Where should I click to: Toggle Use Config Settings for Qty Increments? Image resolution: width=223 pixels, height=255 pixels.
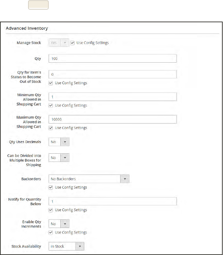pyautogui.click(x=51, y=232)
